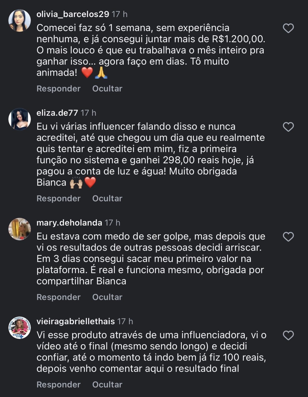
Task: Open mary.deholanda's profile picture
Action: point(20,229)
